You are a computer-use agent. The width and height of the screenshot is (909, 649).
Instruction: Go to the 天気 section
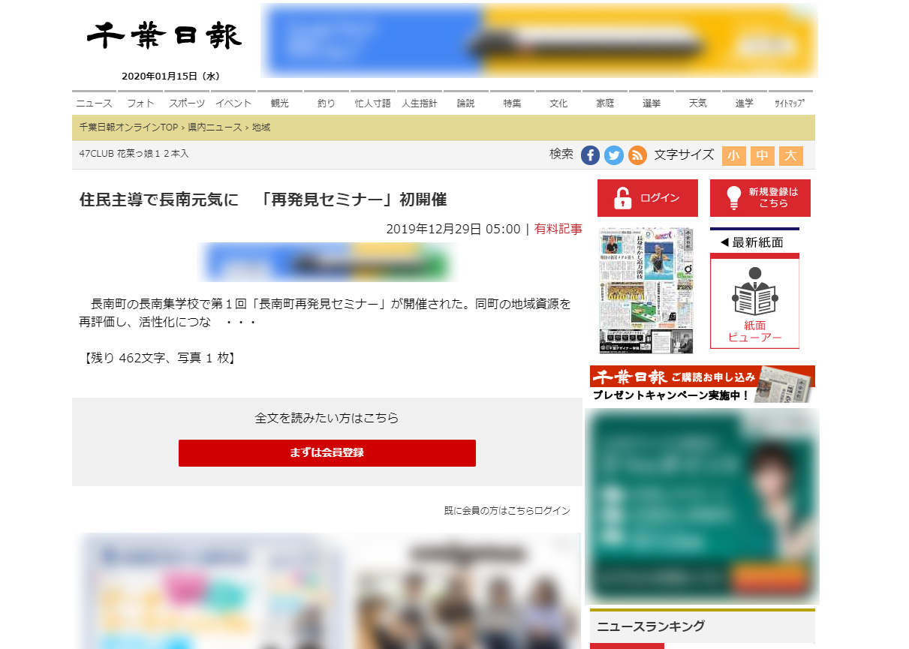click(697, 104)
